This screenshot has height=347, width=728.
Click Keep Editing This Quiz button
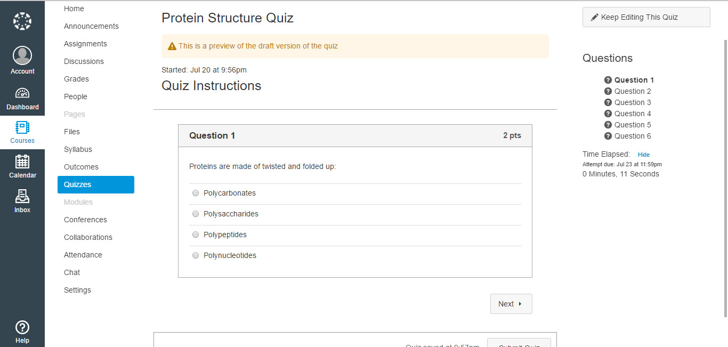[646, 17]
